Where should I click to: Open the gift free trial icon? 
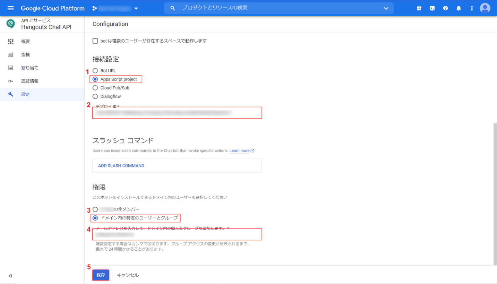coord(419,8)
